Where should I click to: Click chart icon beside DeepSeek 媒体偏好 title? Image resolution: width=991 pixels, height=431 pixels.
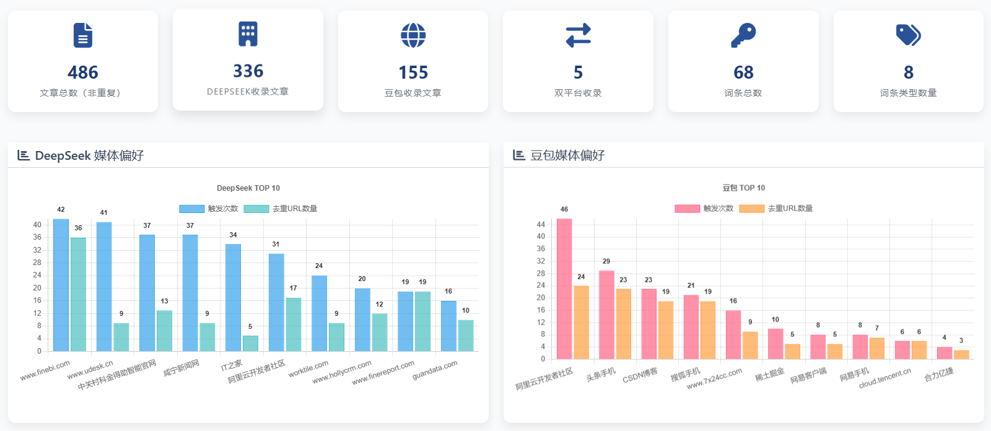24,155
